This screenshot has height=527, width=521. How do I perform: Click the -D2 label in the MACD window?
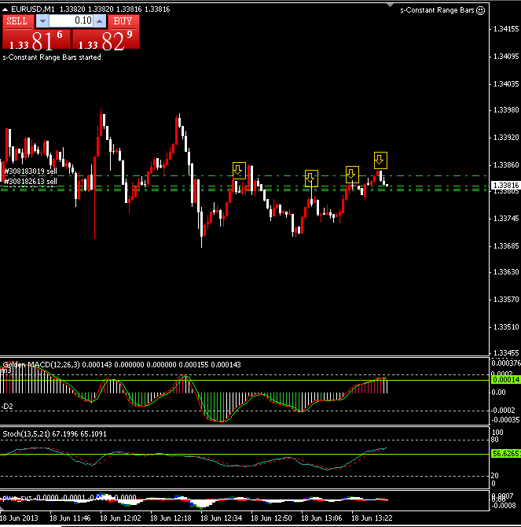point(7,407)
